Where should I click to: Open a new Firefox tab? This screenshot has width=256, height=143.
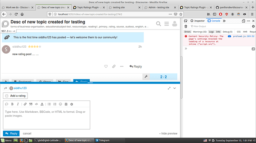(x=253, y=7)
